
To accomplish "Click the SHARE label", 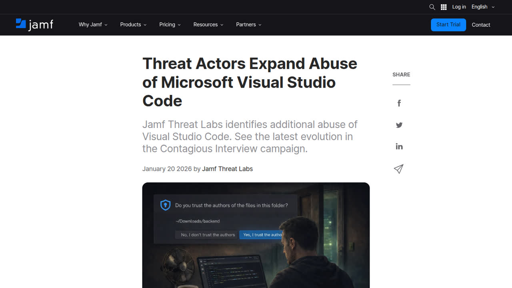I will tap(401, 74).
